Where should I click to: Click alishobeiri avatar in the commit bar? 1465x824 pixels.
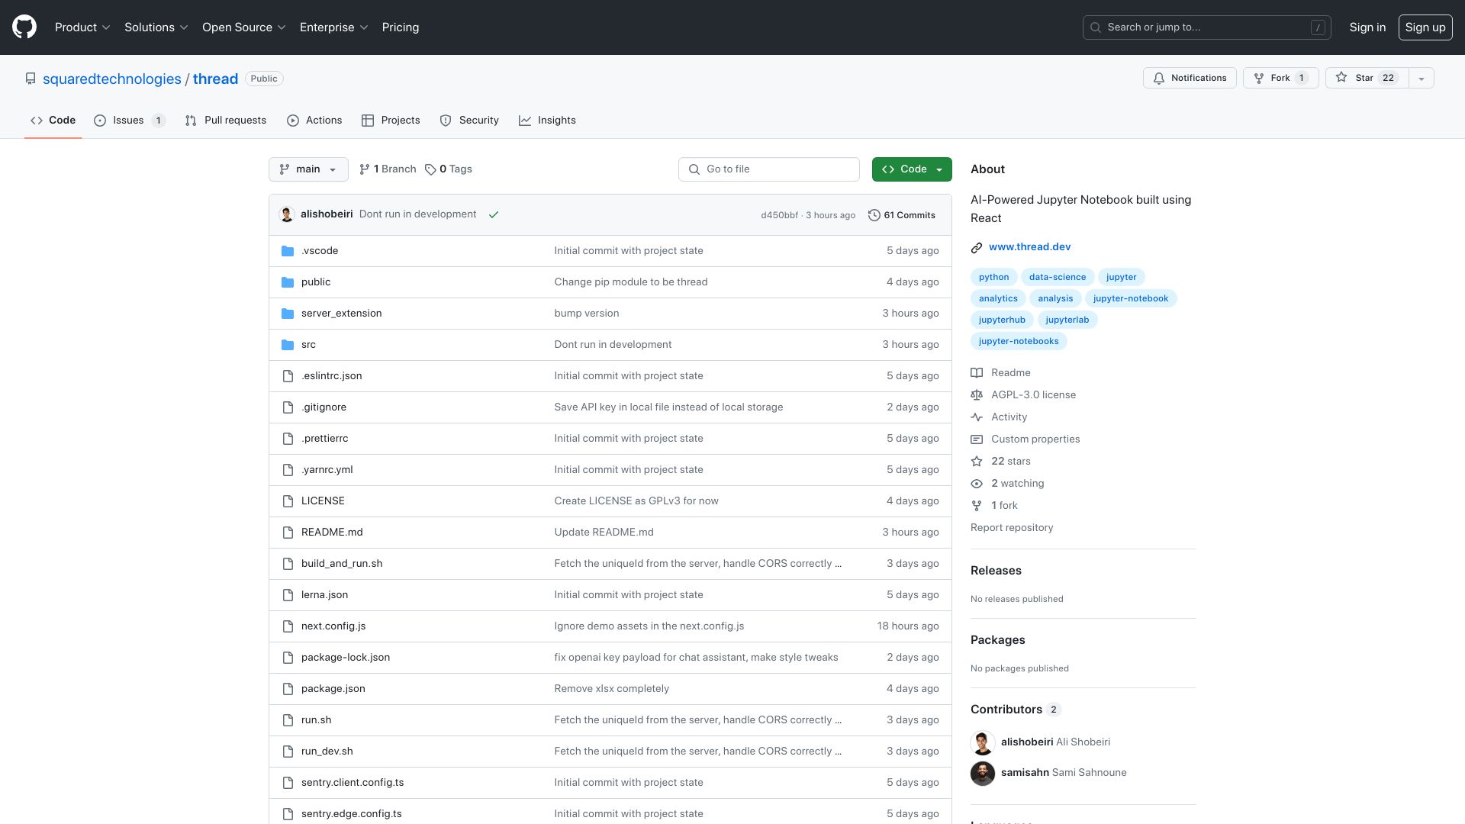[287, 214]
